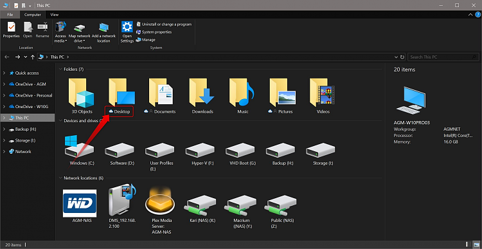
Task: Click the Rename ribbon button
Action: 42,30
